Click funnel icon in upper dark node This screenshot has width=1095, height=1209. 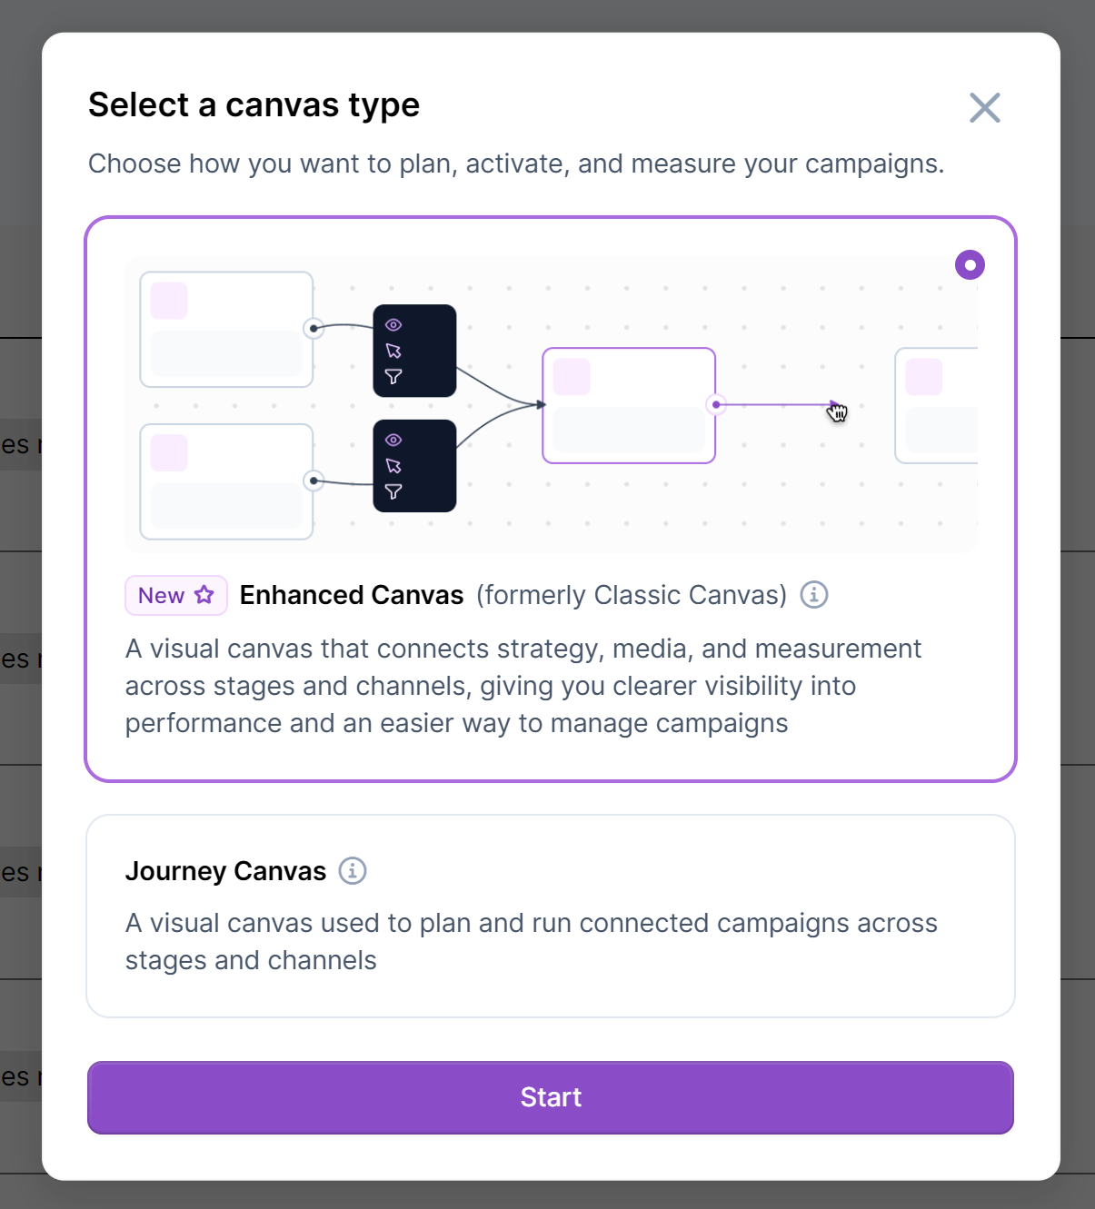393,376
